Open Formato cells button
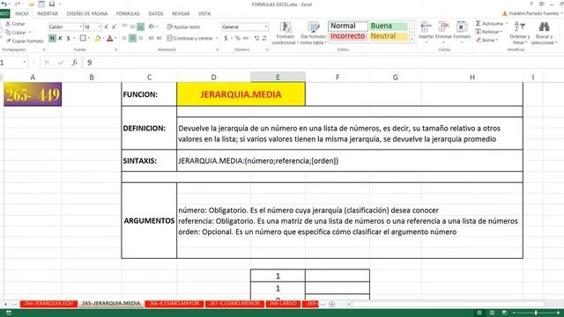564x317 pixels. point(462,32)
